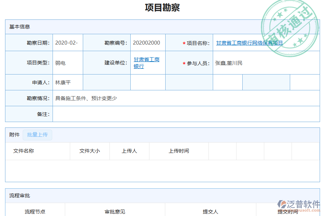Image resolution: width=324 pixels, height=216 pixels.
Task: Open the 甘肃省工商银行网络保养项目 project link
Action: click(x=249, y=42)
